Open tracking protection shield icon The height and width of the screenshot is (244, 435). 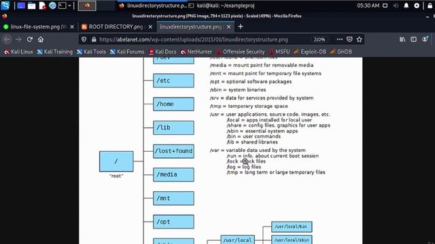(84, 39)
